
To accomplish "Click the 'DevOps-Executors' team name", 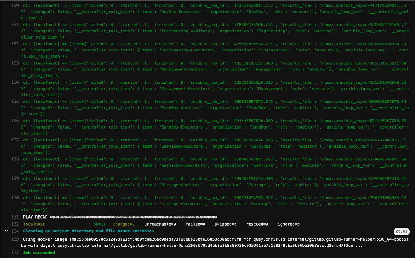I will (181, 12).
